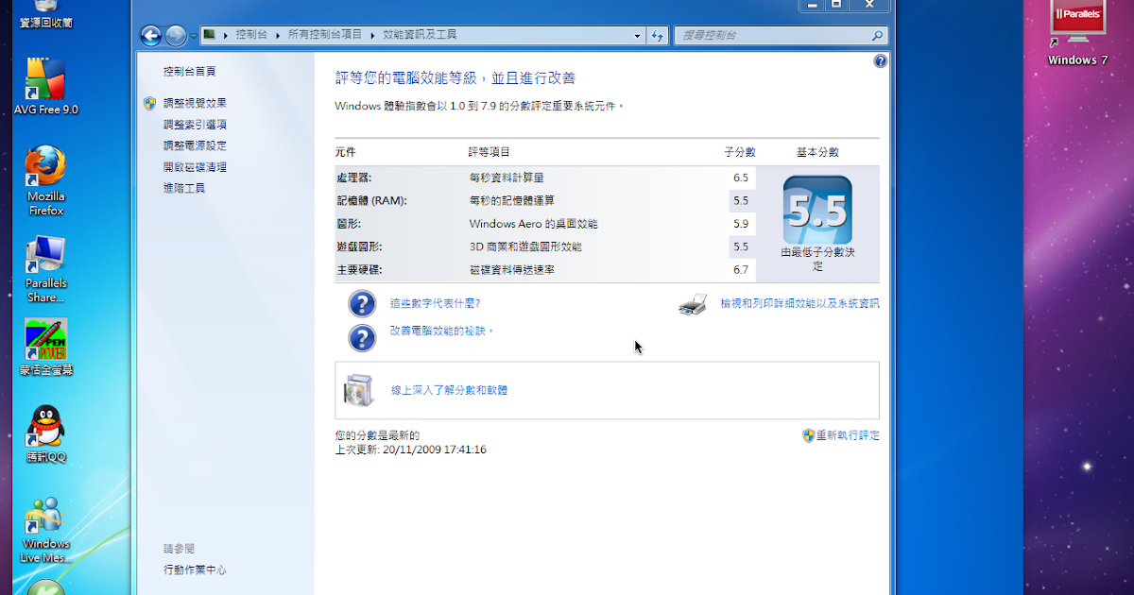Click the 基本分數 column header

(x=817, y=152)
